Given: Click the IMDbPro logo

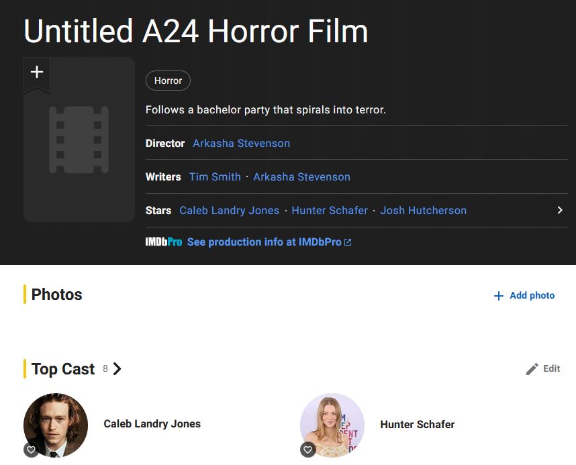Looking at the screenshot, I should coord(164,242).
